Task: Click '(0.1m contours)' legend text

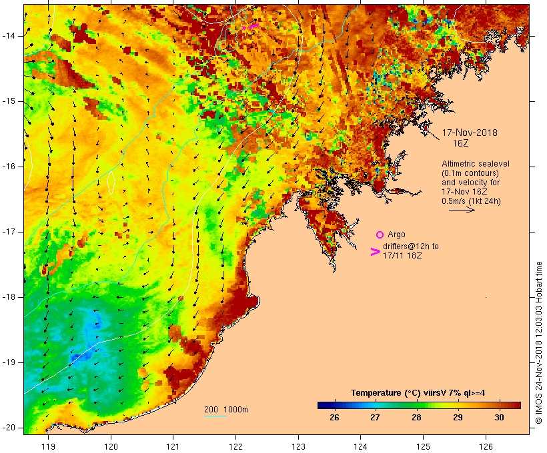Action: click(470, 173)
